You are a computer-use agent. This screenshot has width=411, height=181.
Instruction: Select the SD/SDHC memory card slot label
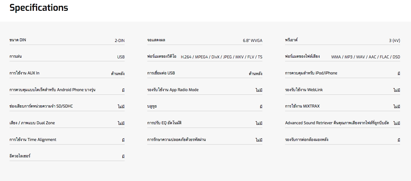click(x=41, y=106)
